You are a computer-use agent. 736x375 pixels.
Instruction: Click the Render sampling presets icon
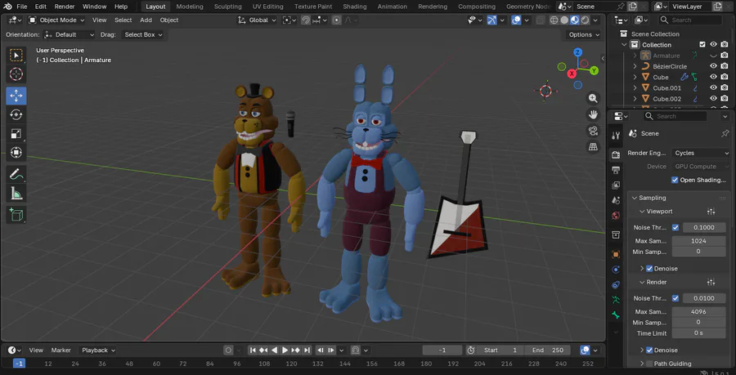tap(711, 282)
